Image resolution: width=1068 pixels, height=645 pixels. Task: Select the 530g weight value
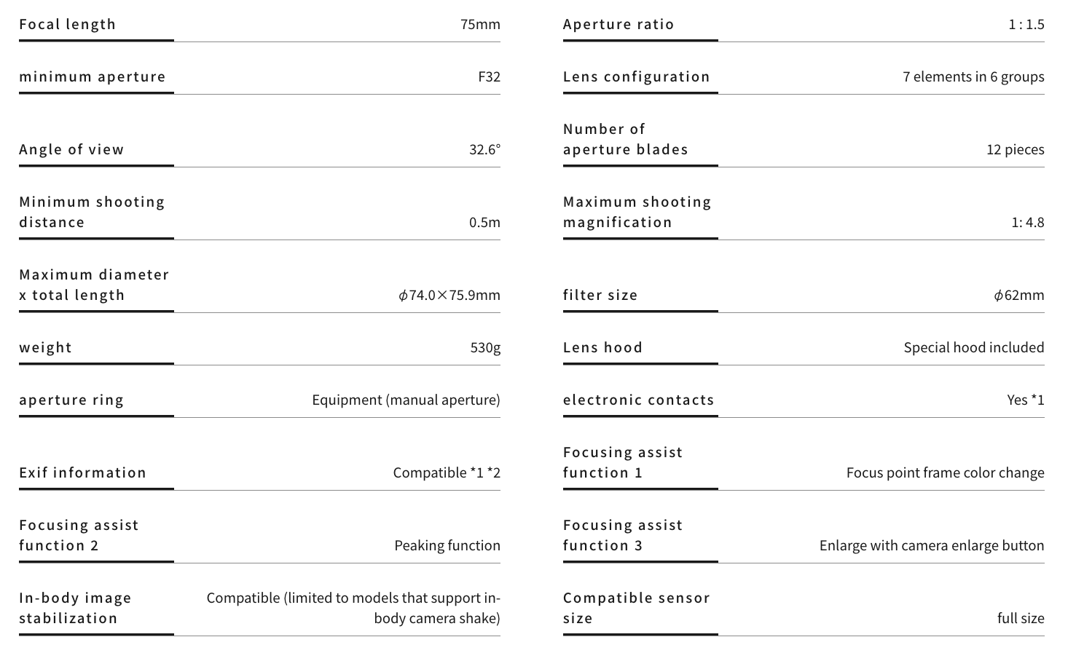click(485, 347)
